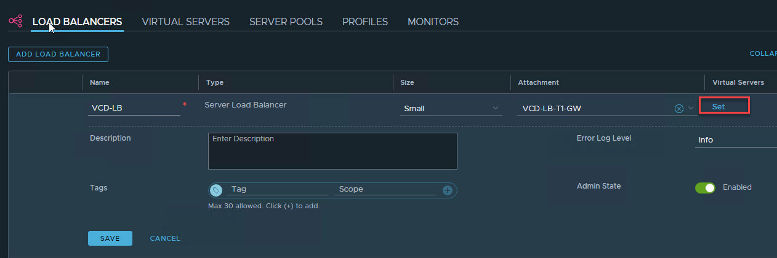Click the Enter Description text area
Image resolution: width=777 pixels, height=258 pixels.
click(x=332, y=150)
